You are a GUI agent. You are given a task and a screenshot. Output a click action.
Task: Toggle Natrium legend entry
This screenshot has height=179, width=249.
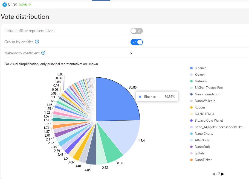pos(198,81)
